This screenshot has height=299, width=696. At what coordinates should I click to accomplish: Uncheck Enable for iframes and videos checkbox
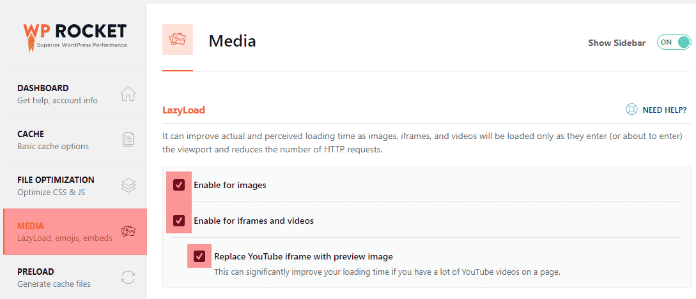(179, 220)
